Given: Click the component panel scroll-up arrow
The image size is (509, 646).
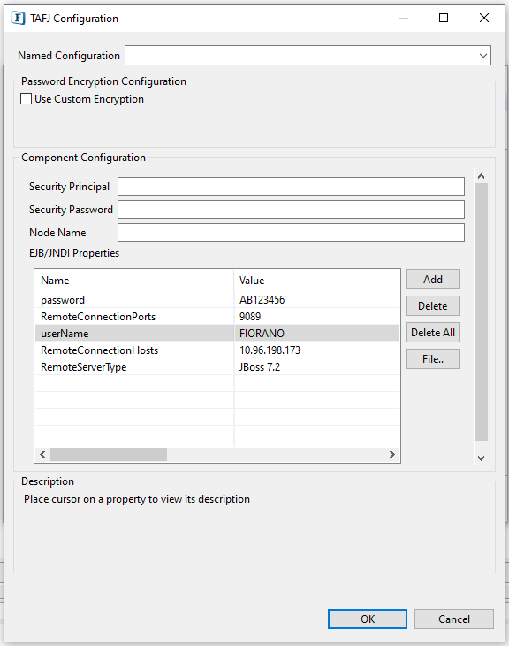Looking at the screenshot, I should click(481, 176).
